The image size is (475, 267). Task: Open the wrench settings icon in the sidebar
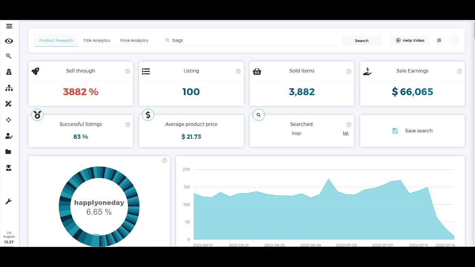click(8, 202)
